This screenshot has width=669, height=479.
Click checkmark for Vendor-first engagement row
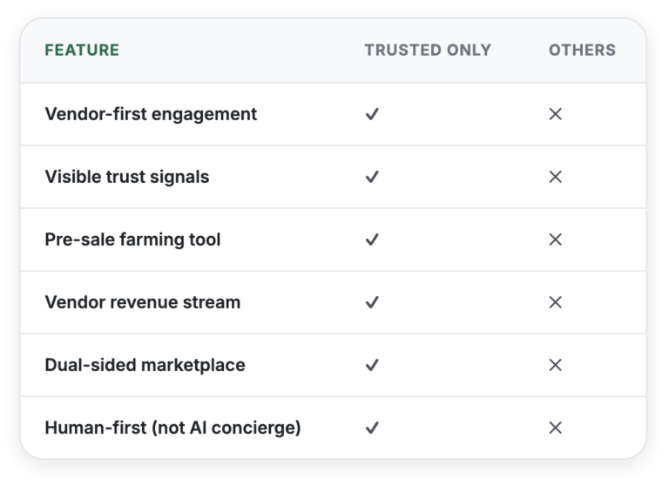(372, 114)
